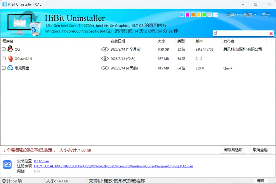Select the QClaw 0.1.9 row name
276x184 pixels.
pos(23,59)
